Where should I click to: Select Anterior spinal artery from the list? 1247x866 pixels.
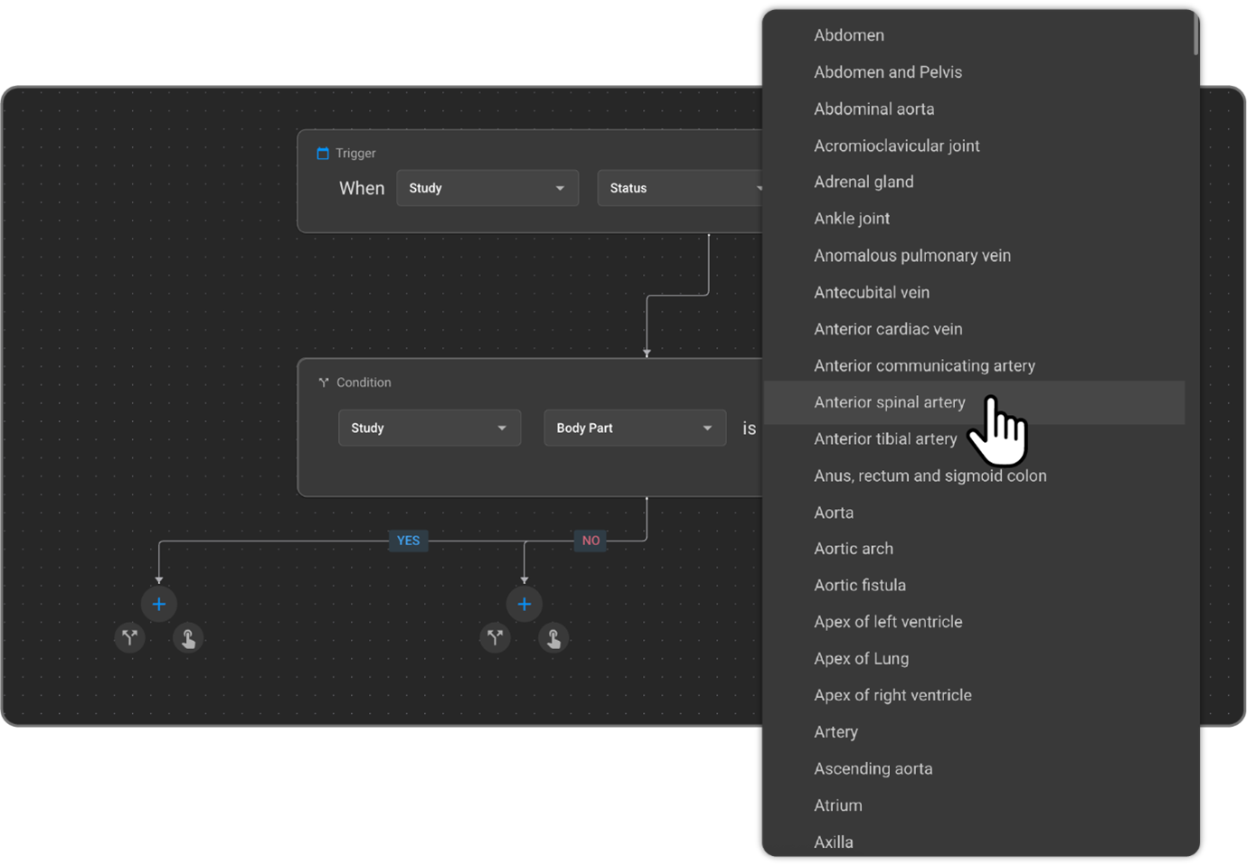click(889, 402)
